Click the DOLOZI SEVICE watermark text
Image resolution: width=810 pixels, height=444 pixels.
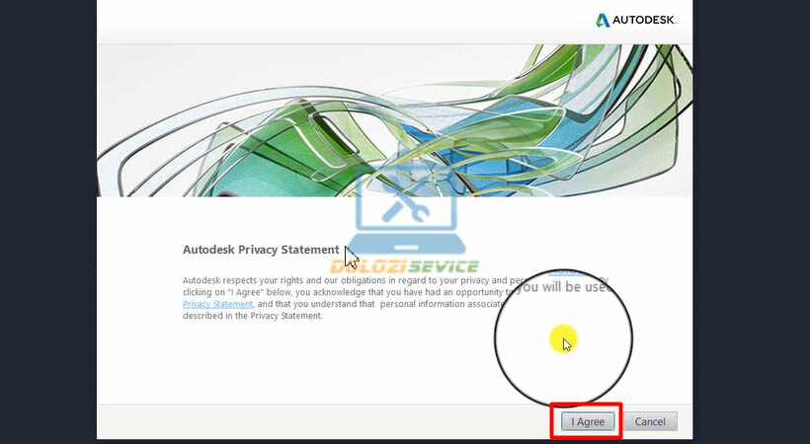pyautogui.click(x=405, y=266)
